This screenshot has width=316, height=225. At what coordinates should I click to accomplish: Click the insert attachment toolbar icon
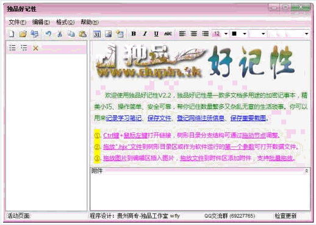pyautogui.click(x=120, y=34)
